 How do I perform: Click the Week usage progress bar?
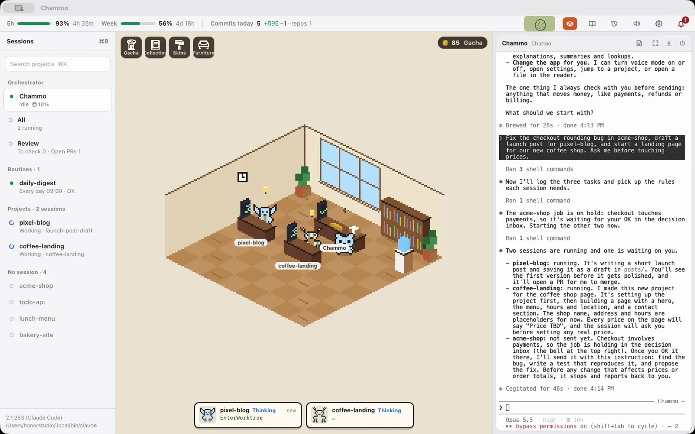(x=138, y=23)
